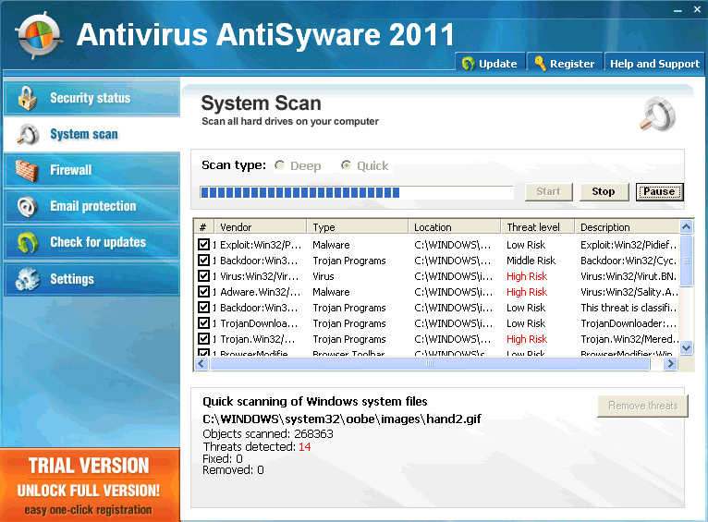708x522 pixels.
Task: Click the Settings gears icon
Action: pos(28,278)
